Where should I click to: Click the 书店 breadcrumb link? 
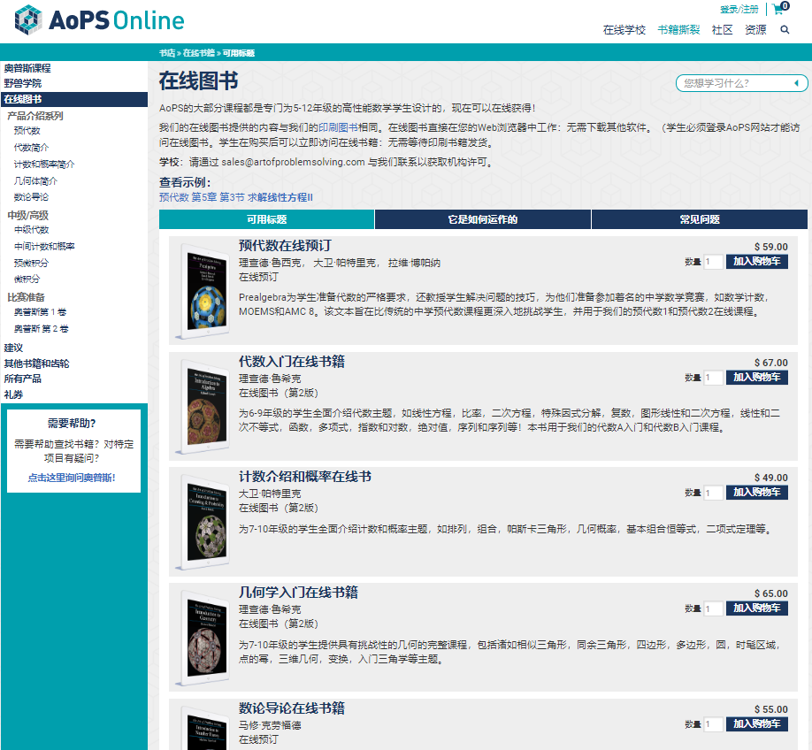[x=167, y=52]
